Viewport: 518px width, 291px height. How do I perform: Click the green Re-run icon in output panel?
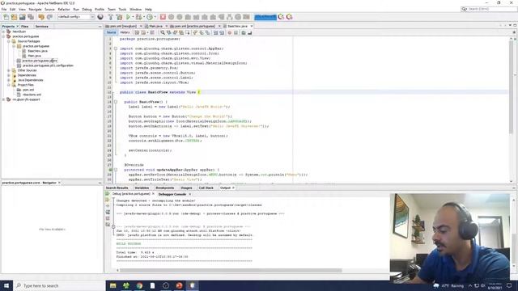[108, 194]
